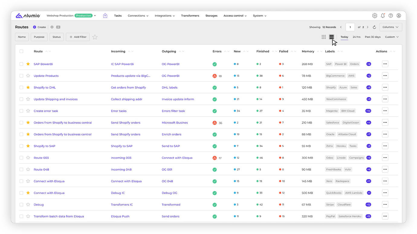Screen dimensions: 417x234
Task: Check the Debug row checkbox
Action: pyautogui.click(x=21, y=204)
